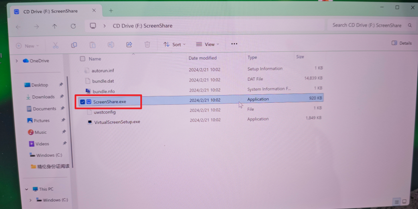Click the Delete trash icon
This screenshot has height=209, width=418.
point(147,45)
